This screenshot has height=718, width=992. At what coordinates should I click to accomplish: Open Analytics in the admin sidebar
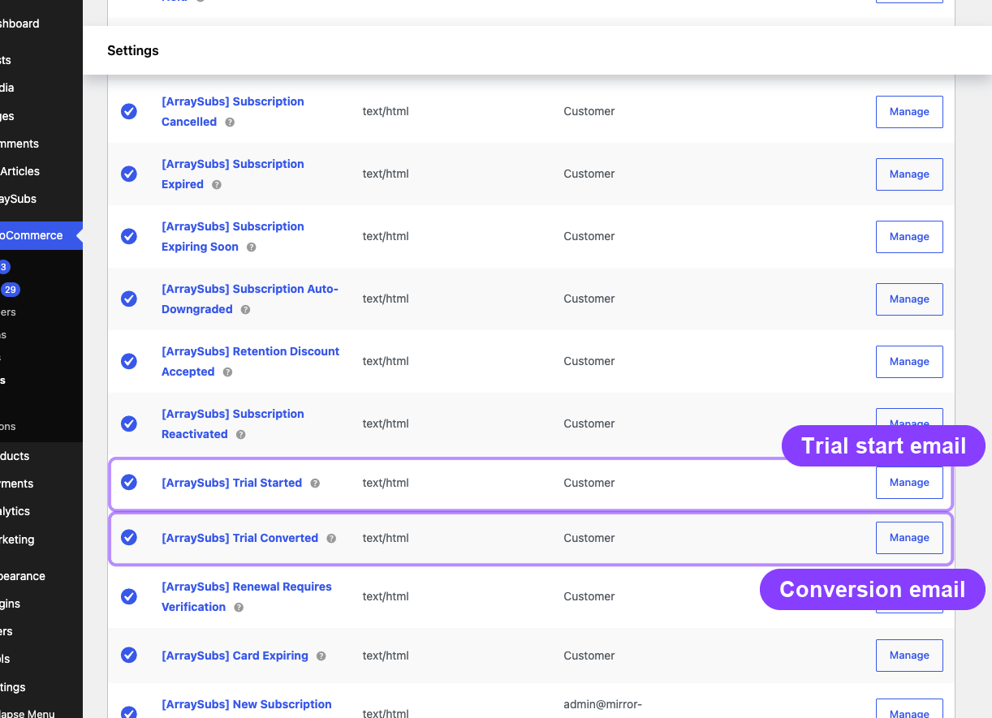point(16,511)
